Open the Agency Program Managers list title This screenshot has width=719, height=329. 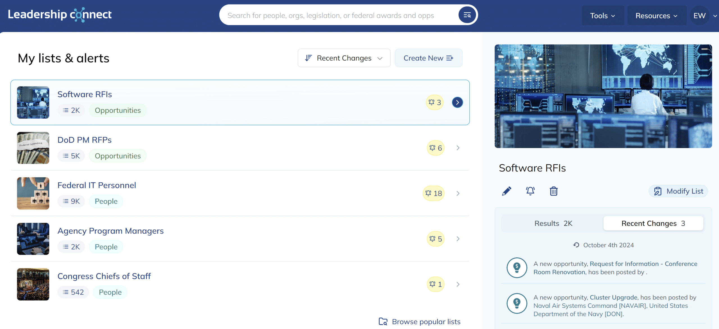click(110, 231)
